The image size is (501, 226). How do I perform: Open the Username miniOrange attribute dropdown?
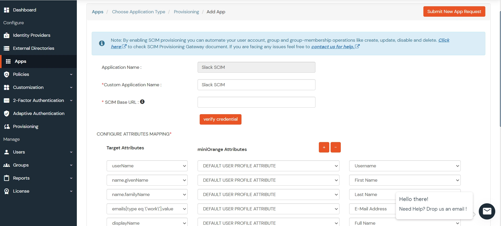point(405,166)
